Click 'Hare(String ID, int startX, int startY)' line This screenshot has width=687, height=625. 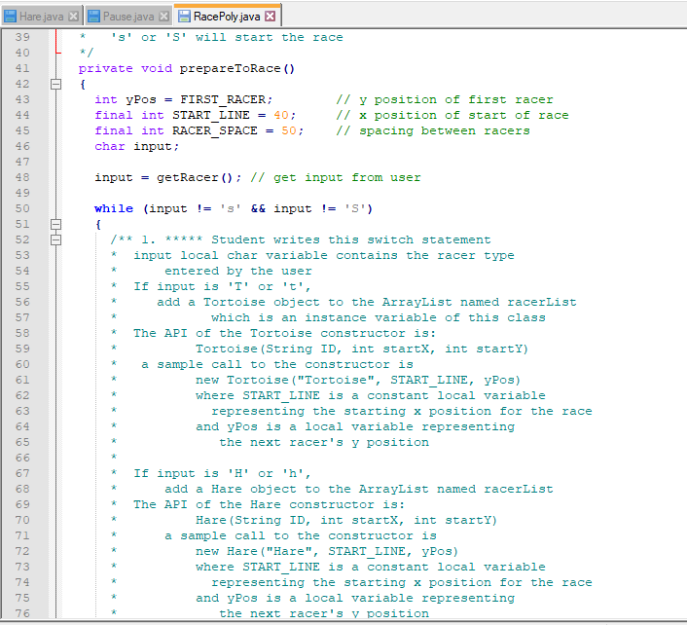point(346,520)
